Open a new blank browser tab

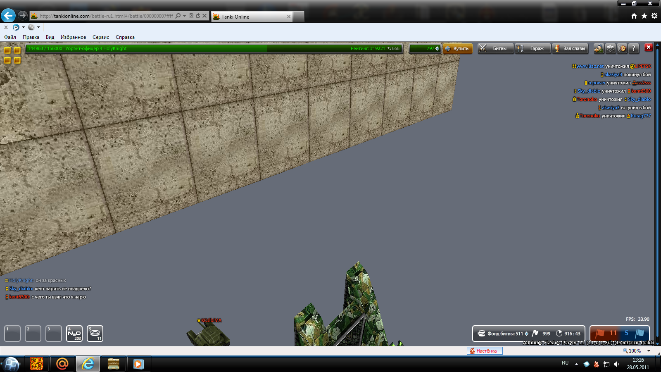(x=299, y=17)
